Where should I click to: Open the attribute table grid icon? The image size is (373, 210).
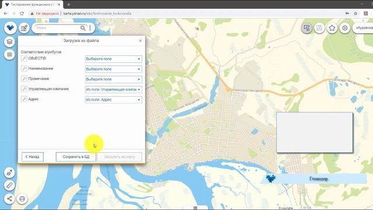tap(9, 54)
